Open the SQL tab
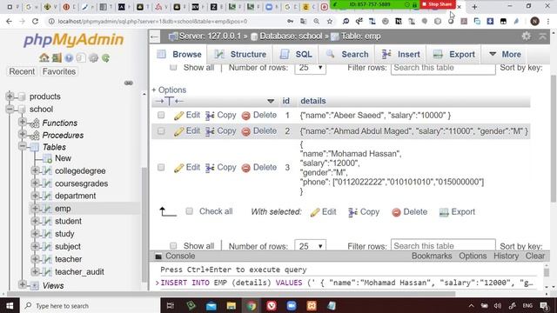557x313 pixels. (296, 54)
